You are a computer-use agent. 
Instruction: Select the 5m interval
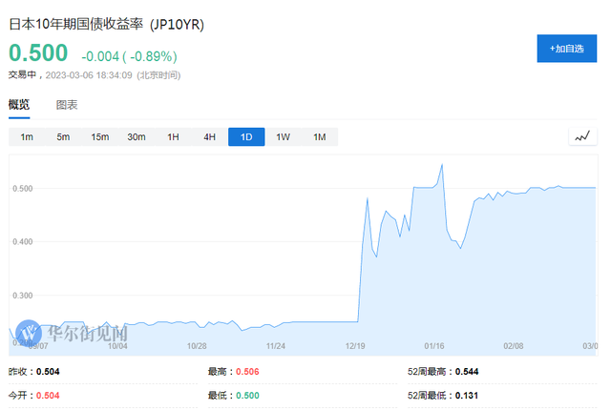(63, 137)
